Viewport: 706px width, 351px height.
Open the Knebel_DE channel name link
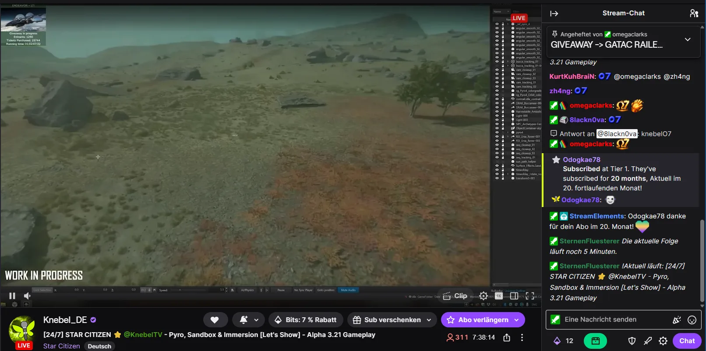pyautogui.click(x=65, y=320)
